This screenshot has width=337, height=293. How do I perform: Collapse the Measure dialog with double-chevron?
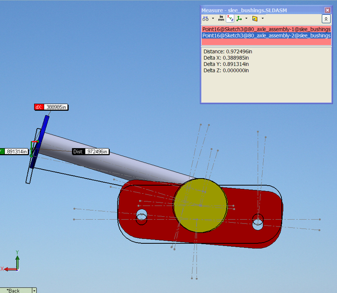tap(326, 19)
